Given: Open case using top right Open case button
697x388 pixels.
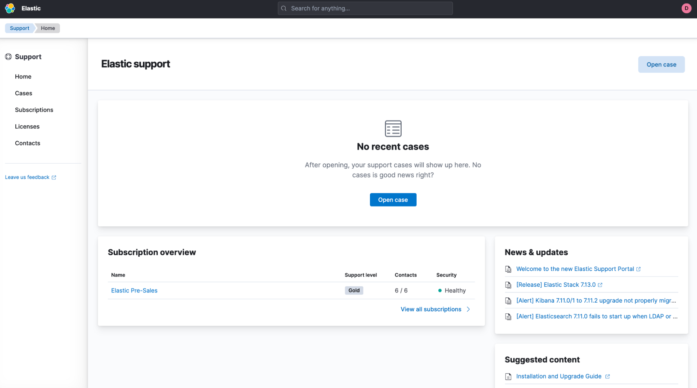Looking at the screenshot, I should 661,64.
